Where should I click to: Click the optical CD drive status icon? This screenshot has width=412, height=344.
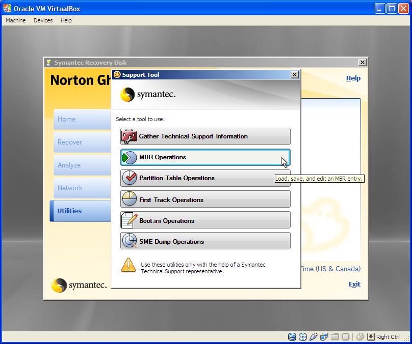[x=303, y=337]
